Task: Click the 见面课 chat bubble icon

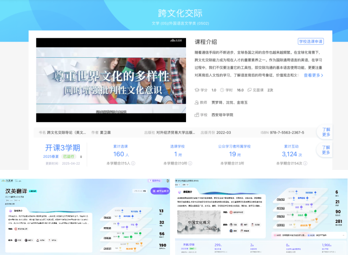Action: [249, 90]
